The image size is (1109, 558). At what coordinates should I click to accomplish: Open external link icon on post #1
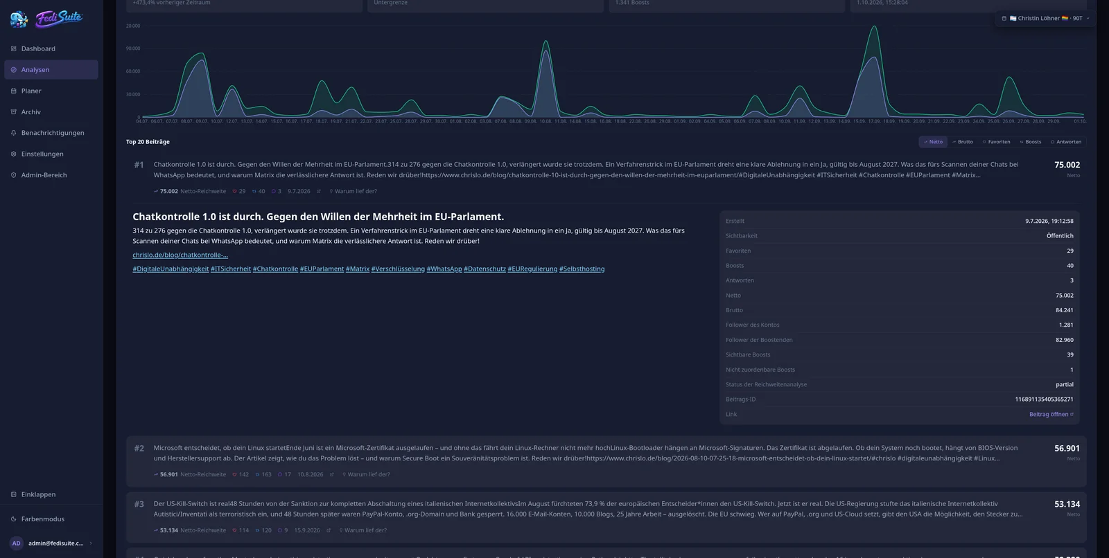(319, 191)
